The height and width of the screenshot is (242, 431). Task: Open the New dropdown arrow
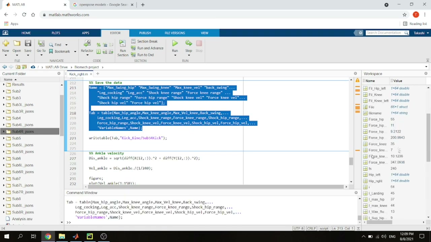tap(5, 55)
